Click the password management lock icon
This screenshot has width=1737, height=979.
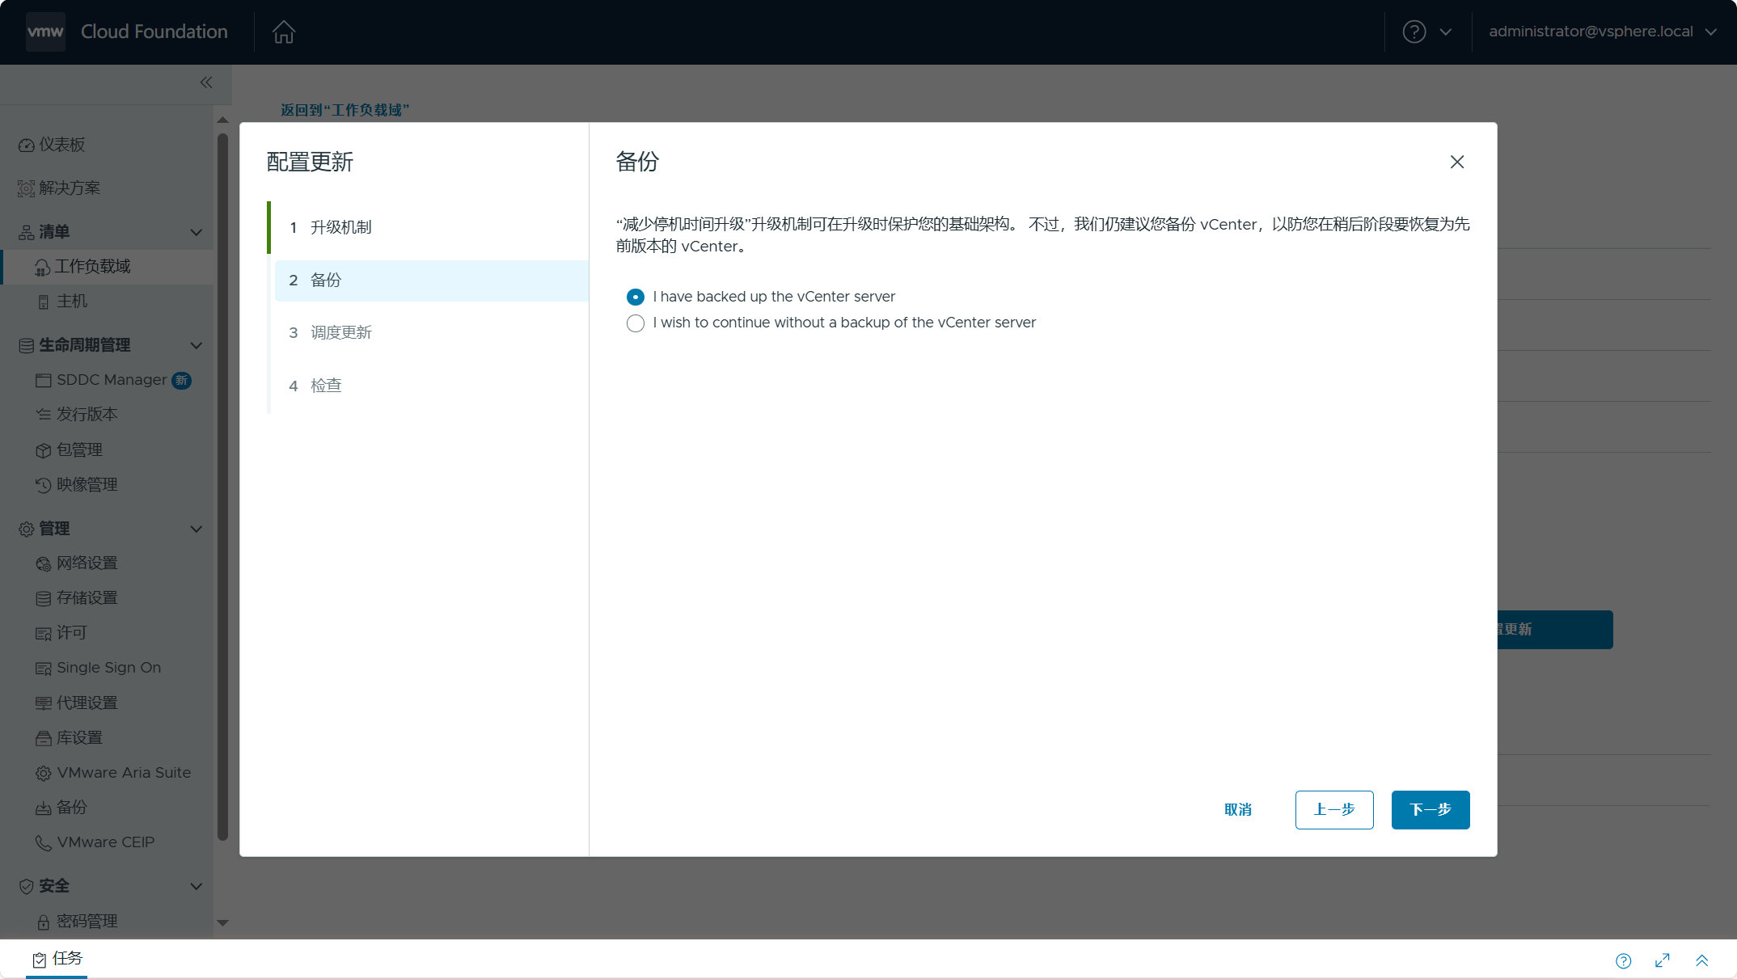(44, 922)
